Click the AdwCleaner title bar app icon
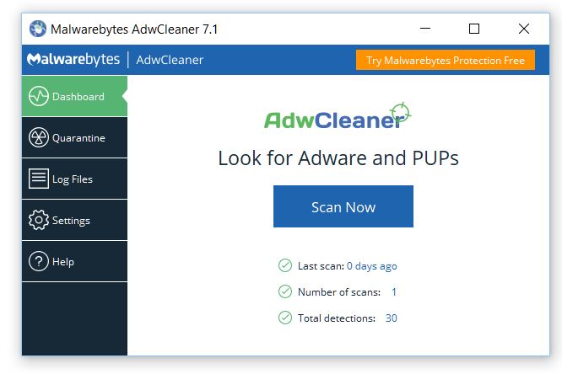 click(x=38, y=29)
